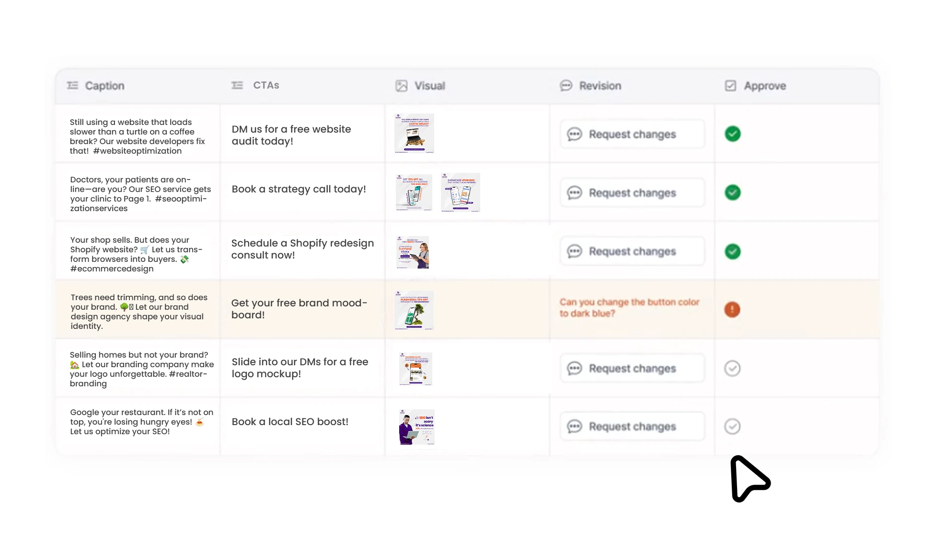Toggle approval for Shopify redesign row
Image resolution: width=934 pixels, height=540 pixels.
point(733,251)
